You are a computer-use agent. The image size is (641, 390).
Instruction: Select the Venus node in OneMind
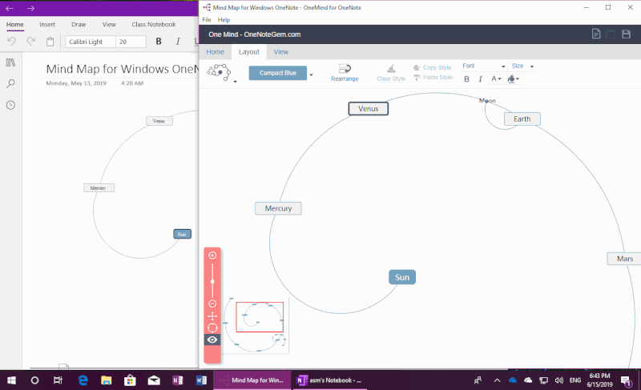[x=369, y=109]
